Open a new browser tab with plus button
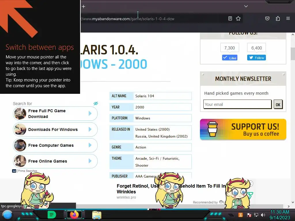 [x=84, y=7]
